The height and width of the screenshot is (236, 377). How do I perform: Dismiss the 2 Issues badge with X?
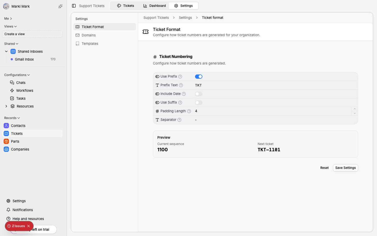29,226
